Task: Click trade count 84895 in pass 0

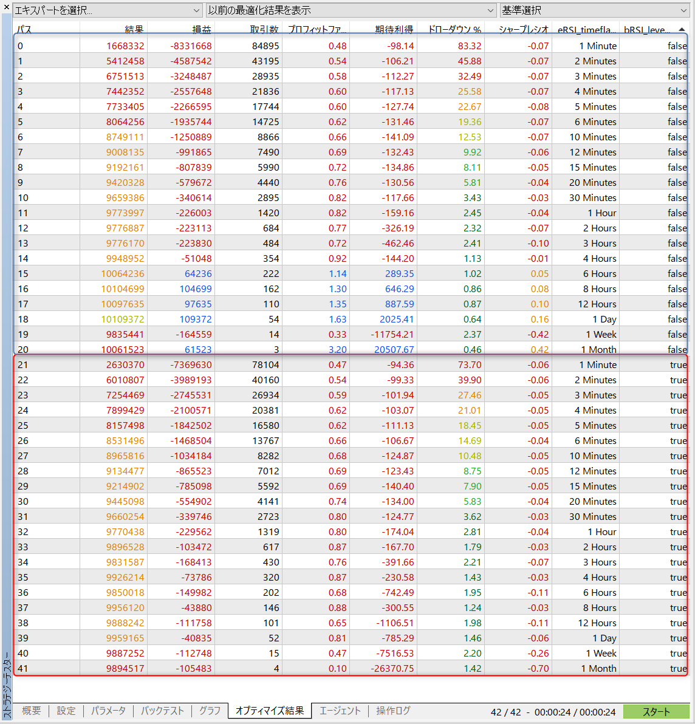Action: [x=265, y=46]
